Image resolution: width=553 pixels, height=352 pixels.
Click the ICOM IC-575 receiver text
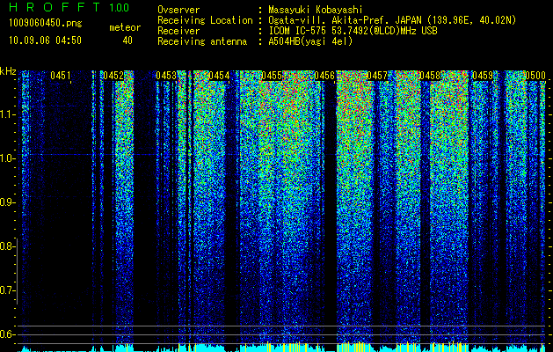[x=353, y=31]
